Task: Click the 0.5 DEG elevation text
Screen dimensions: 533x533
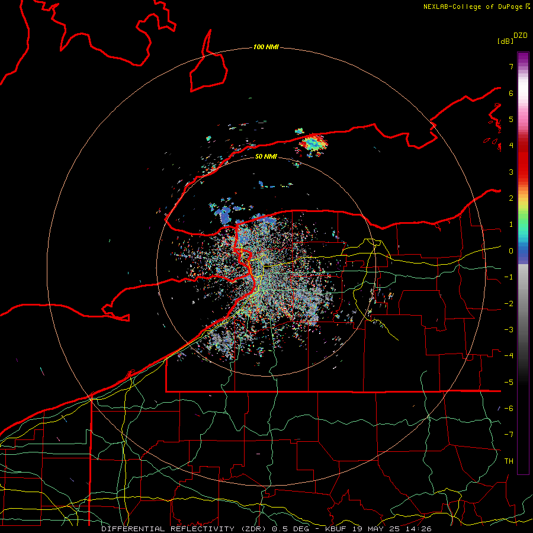Action: pos(291,529)
